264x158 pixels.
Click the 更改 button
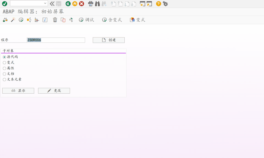[54, 90]
